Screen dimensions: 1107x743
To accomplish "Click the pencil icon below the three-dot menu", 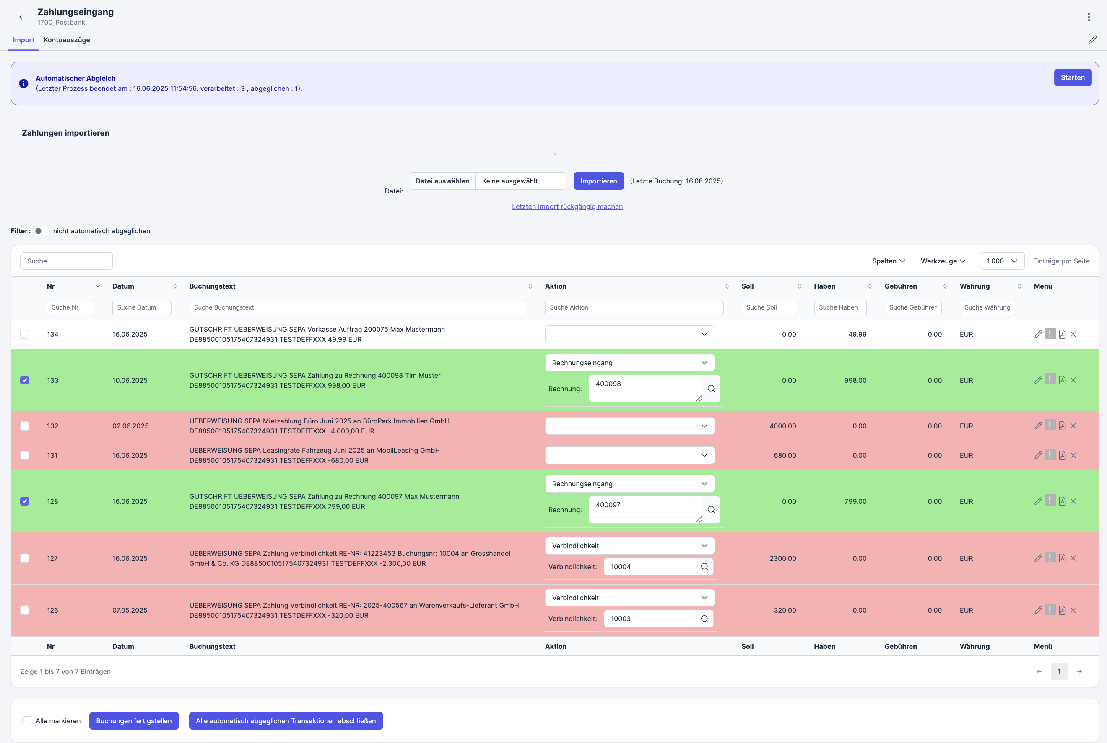I will tap(1092, 40).
